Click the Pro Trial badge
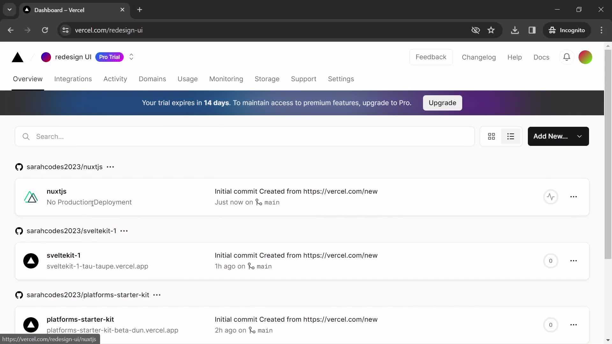 109,57
